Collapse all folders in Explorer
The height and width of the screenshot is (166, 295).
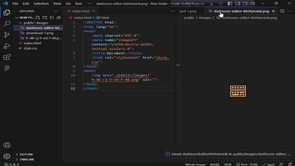pos(59,18)
